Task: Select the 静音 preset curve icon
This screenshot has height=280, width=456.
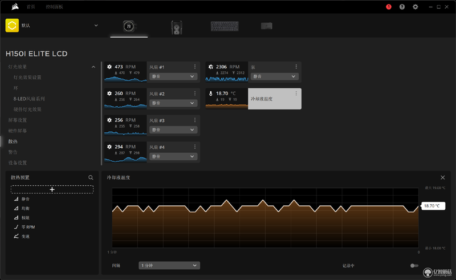Action: (x=17, y=199)
